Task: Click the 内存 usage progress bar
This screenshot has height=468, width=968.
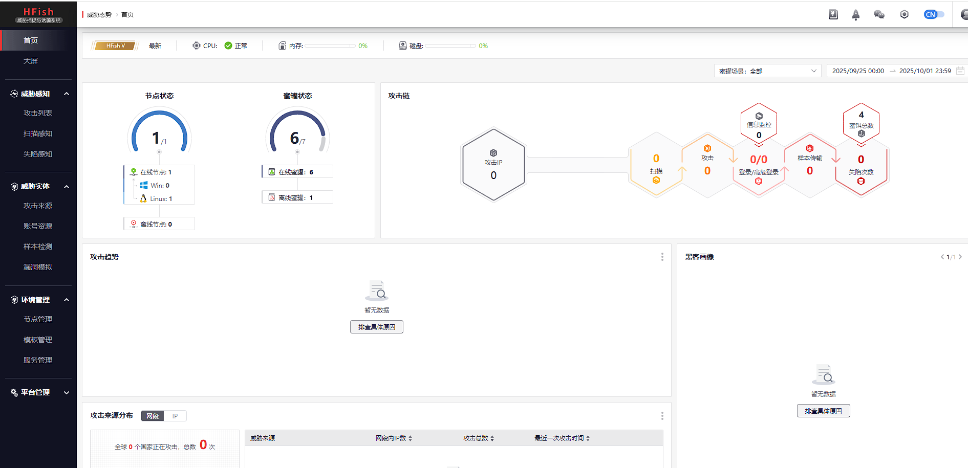Action: click(330, 46)
